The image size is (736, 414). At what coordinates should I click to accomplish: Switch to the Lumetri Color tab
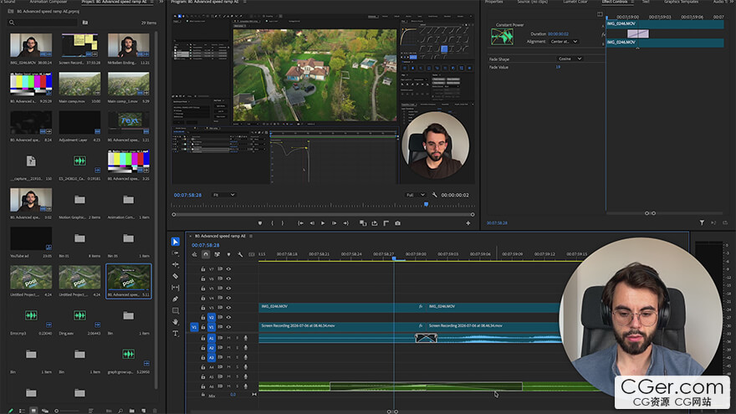point(575,2)
